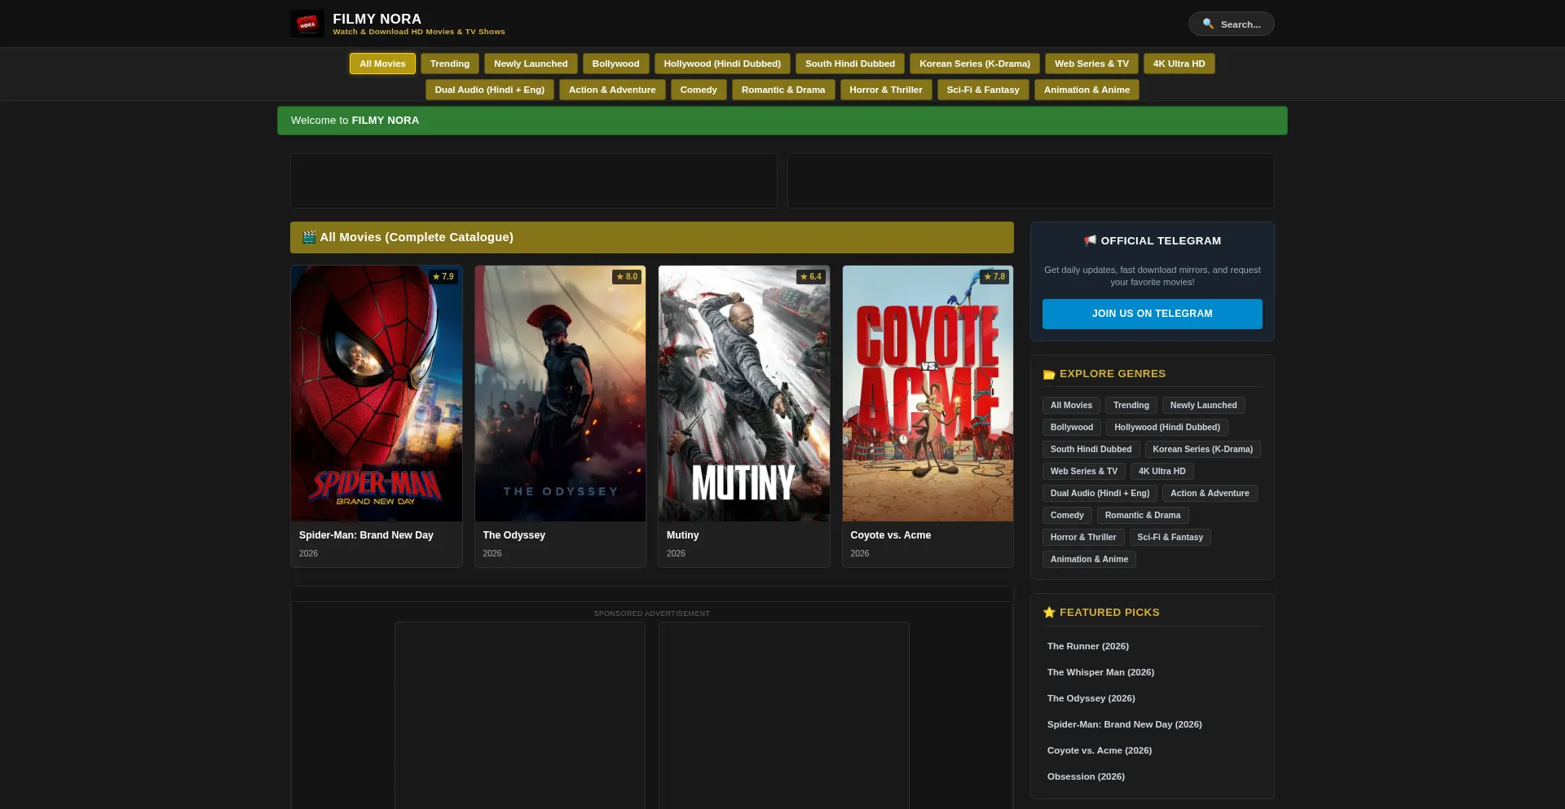Click Sci-Fi & Fantasy tag in sidebar
This screenshot has width=1565, height=809.
1170,537
